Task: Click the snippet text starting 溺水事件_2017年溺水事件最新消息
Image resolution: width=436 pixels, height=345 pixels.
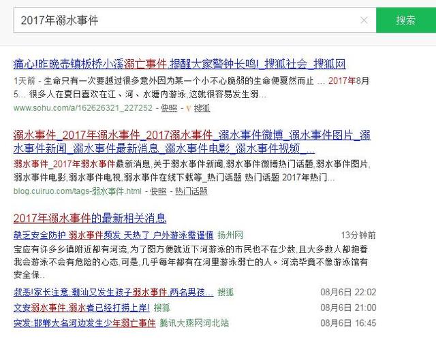Action: coord(192,171)
